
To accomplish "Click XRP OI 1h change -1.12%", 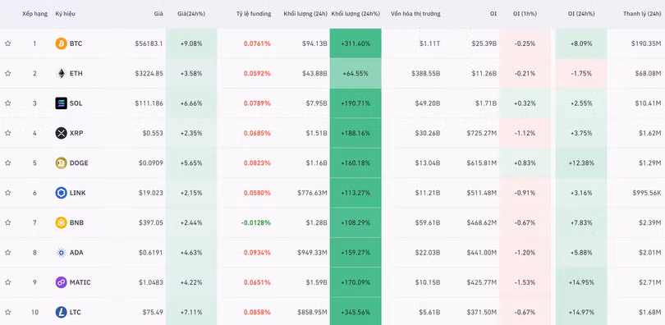I will click(525, 133).
